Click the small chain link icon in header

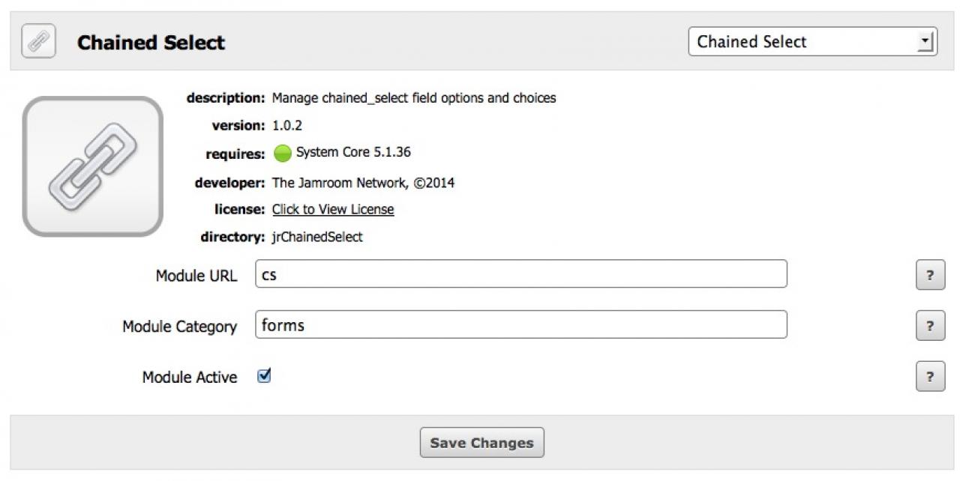(x=38, y=41)
